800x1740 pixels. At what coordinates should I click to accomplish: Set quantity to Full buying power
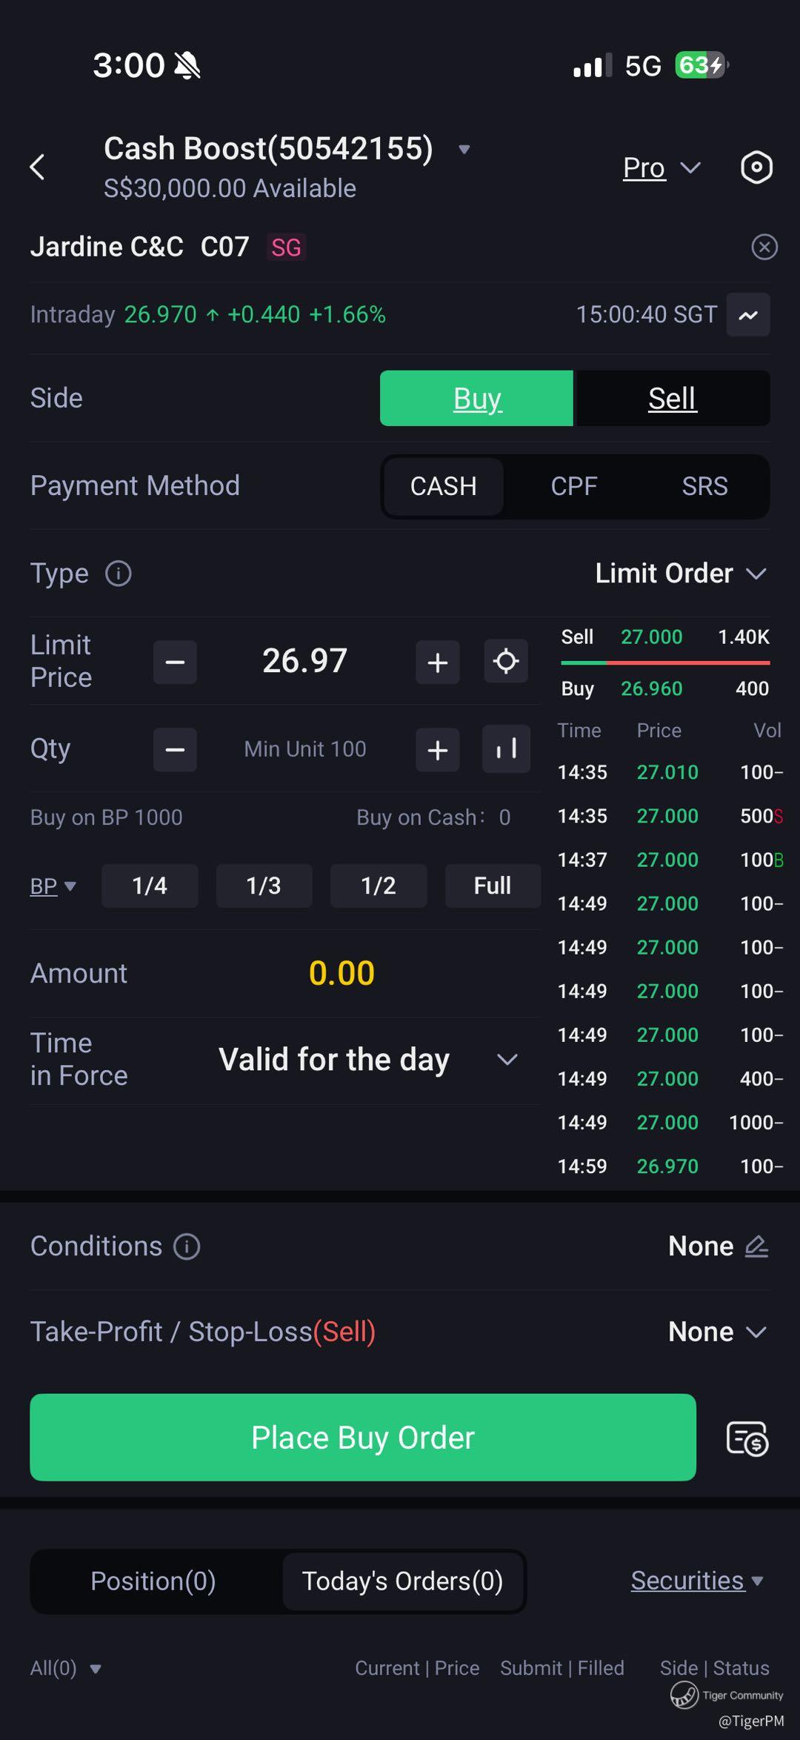coord(493,886)
